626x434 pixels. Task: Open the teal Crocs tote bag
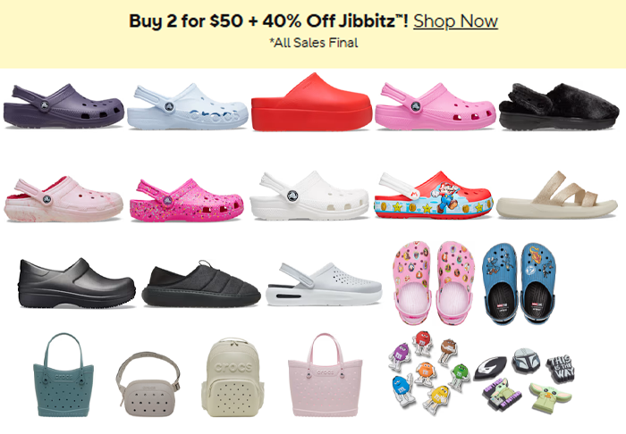click(x=63, y=375)
